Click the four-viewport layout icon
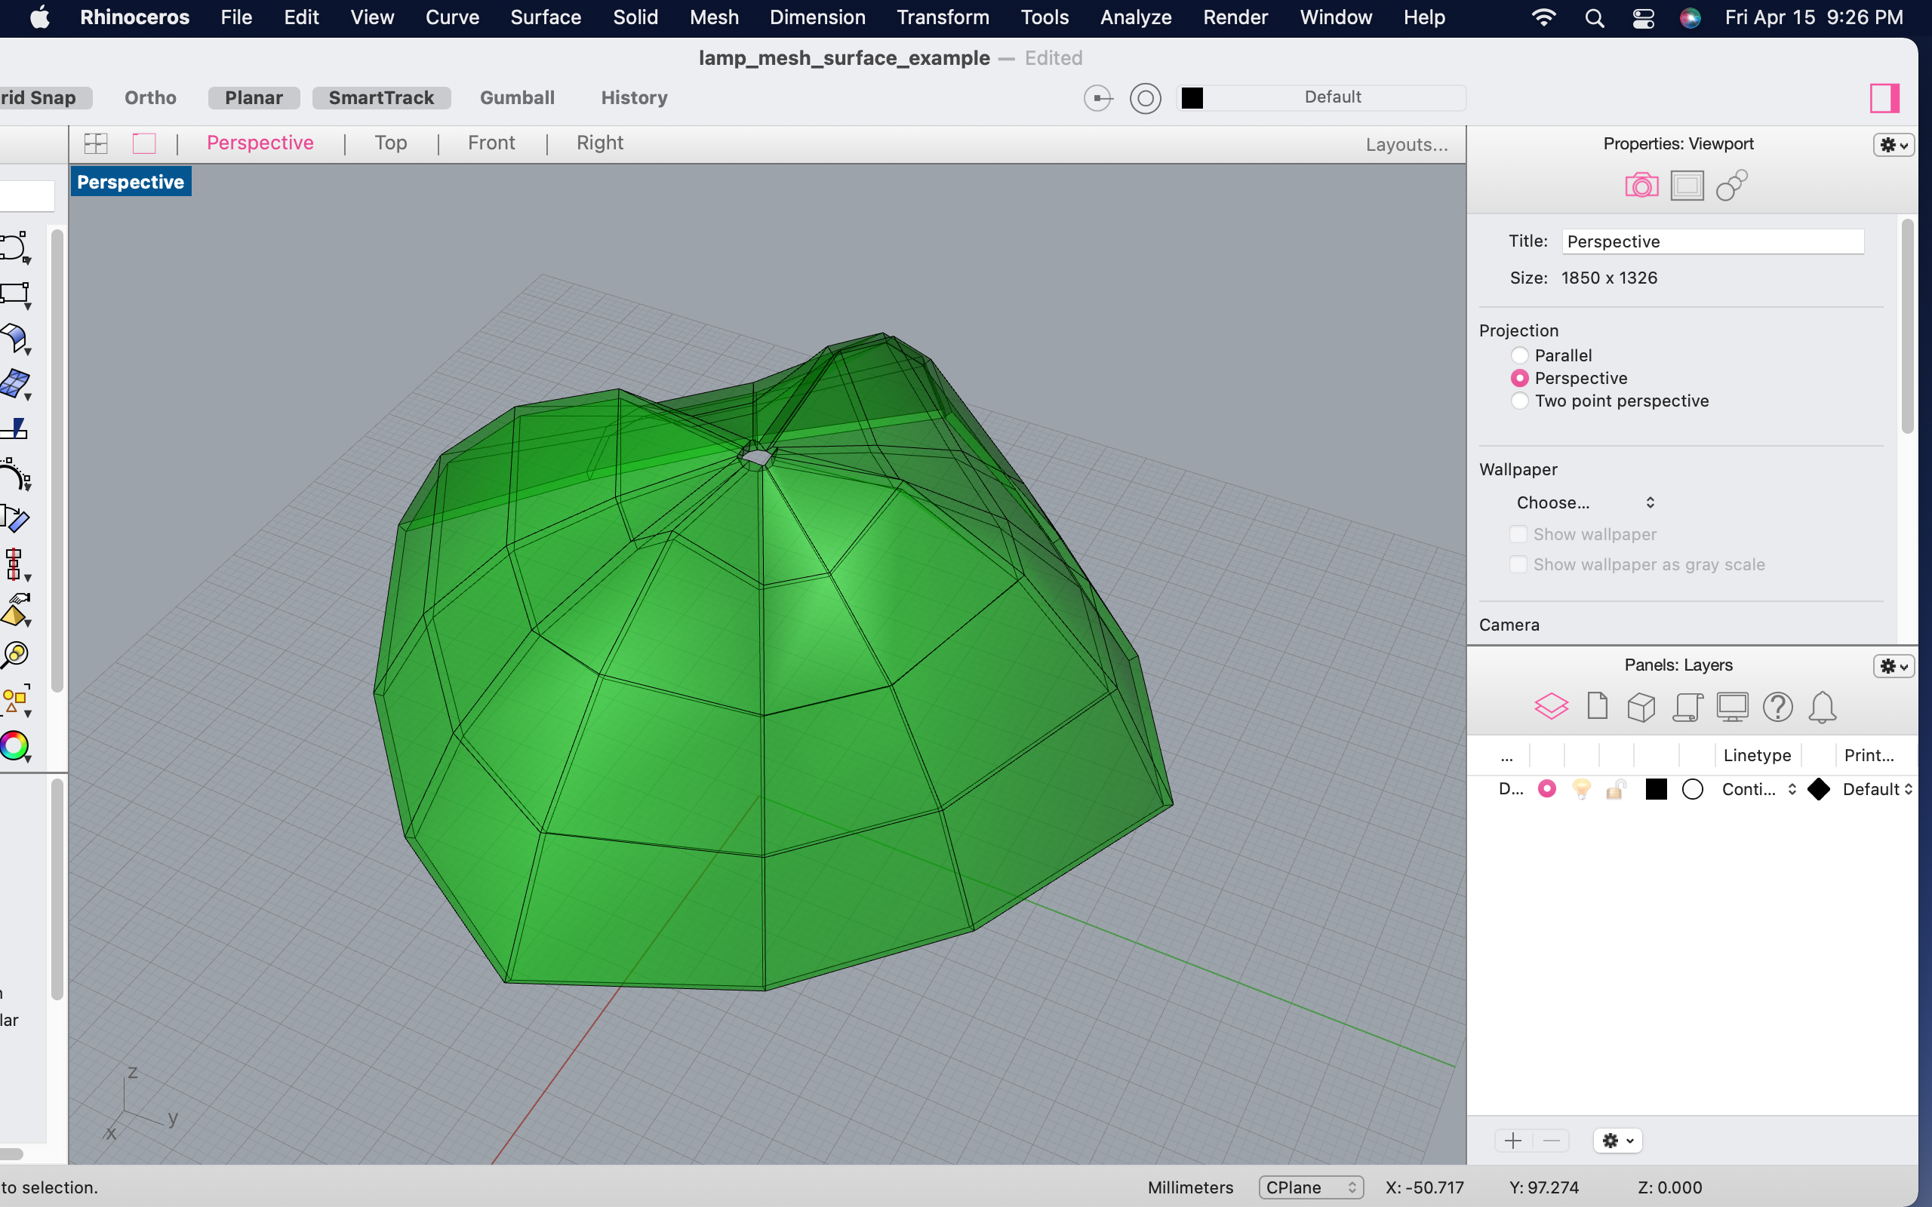 96,143
